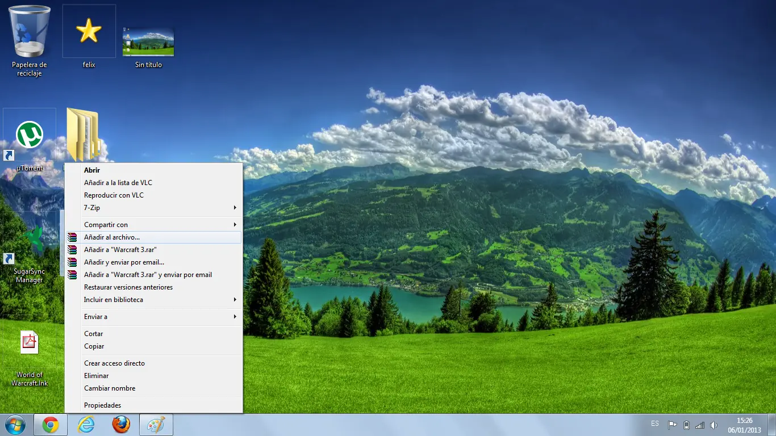Screen dimensions: 776x436
Task: Expand the Compartir con submenu arrow
Action: point(235,225)
